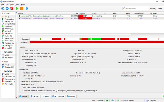This screenshot has width=164, height=102.
Task: Switch to the Peers tab
Action: [46, 96]
